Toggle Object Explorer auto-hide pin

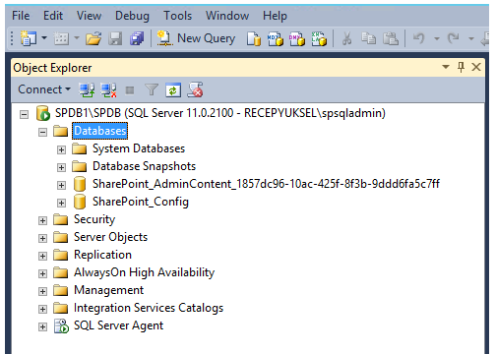(x=461, y=67)
